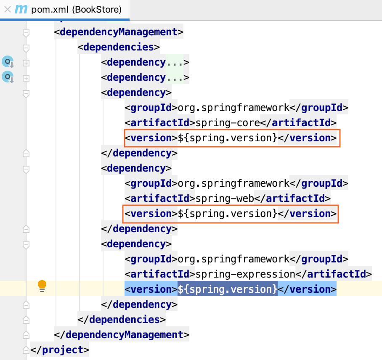This screenshot has width=382, height=360.
Task: Click fold marker at closing dependencyManagement tag
Action: tap(26, 335)
